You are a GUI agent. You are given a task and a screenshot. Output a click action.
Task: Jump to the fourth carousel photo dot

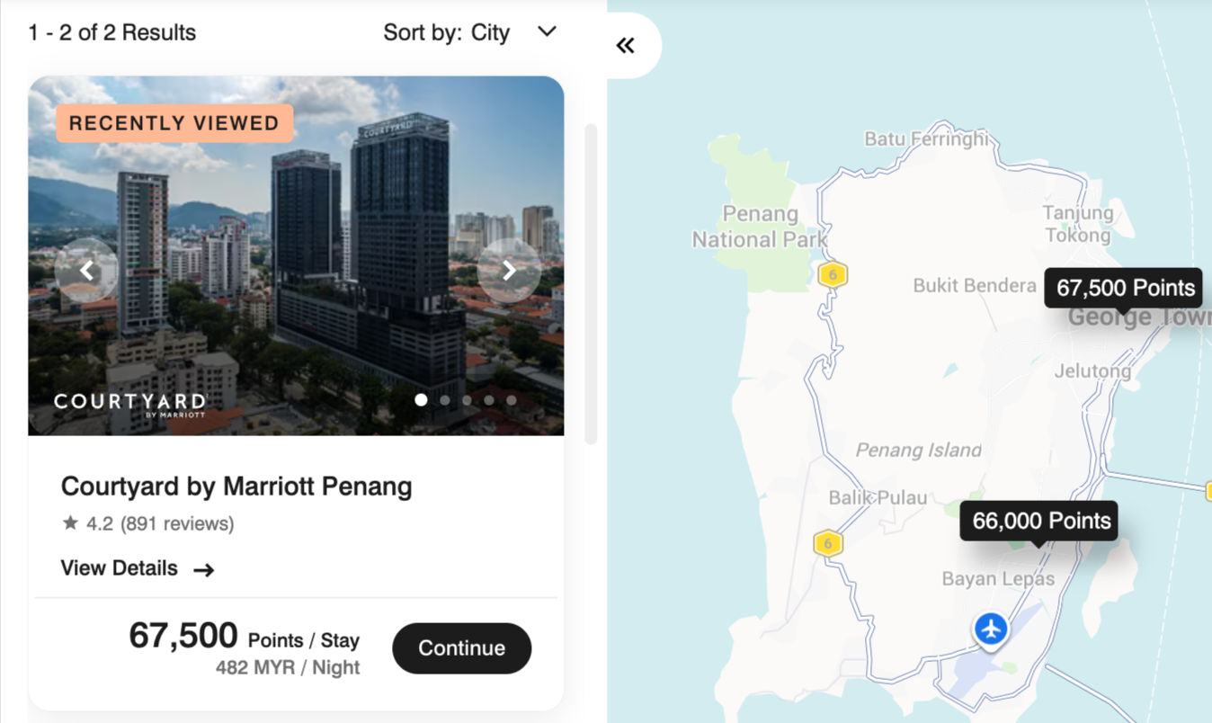point(489,400)
